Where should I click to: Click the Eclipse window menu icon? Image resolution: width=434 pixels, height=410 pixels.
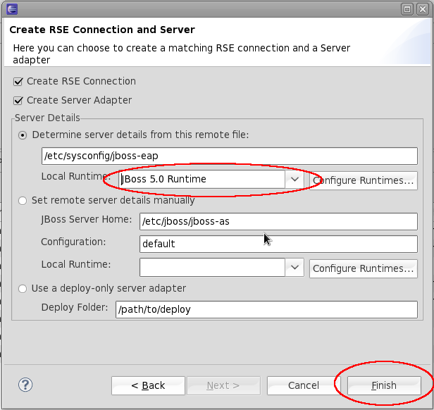pos(11,9)
